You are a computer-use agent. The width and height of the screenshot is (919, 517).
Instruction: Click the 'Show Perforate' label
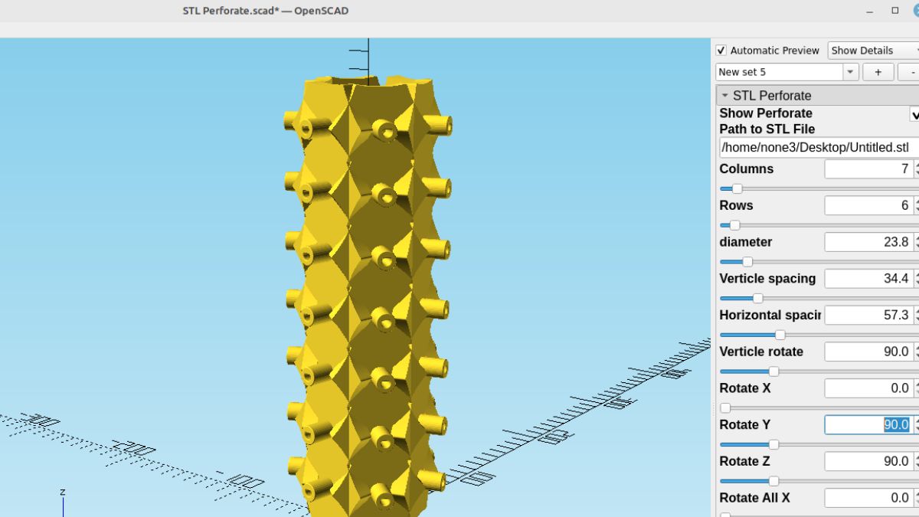pyautogui.click(x=766, y=113)
